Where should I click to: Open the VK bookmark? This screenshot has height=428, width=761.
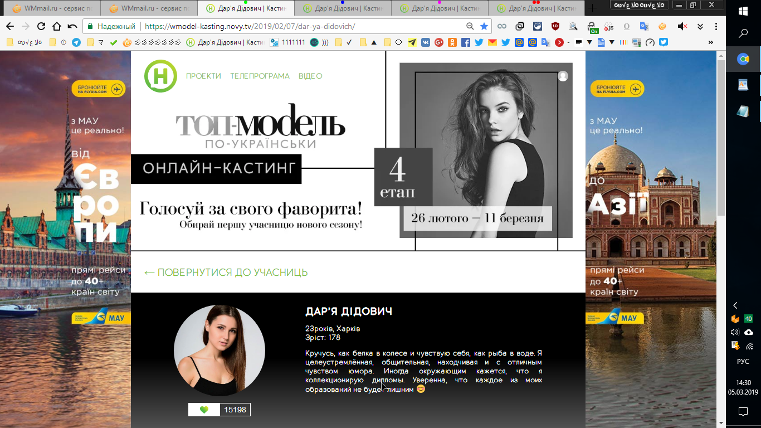pyautogui.click(x=426, y=42)
